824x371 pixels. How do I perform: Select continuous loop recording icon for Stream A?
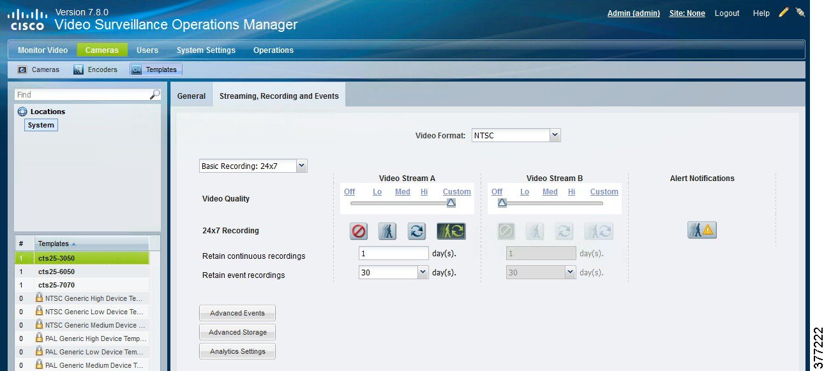[x=417, y=231]
